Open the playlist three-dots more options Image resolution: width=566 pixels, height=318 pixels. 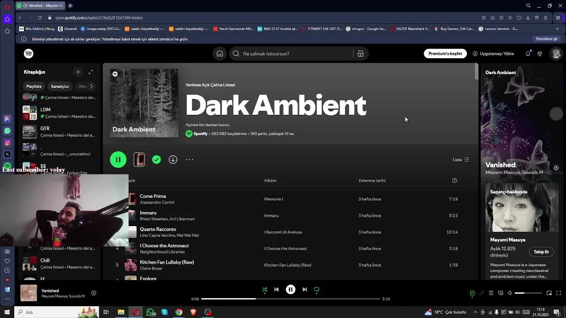189,159
